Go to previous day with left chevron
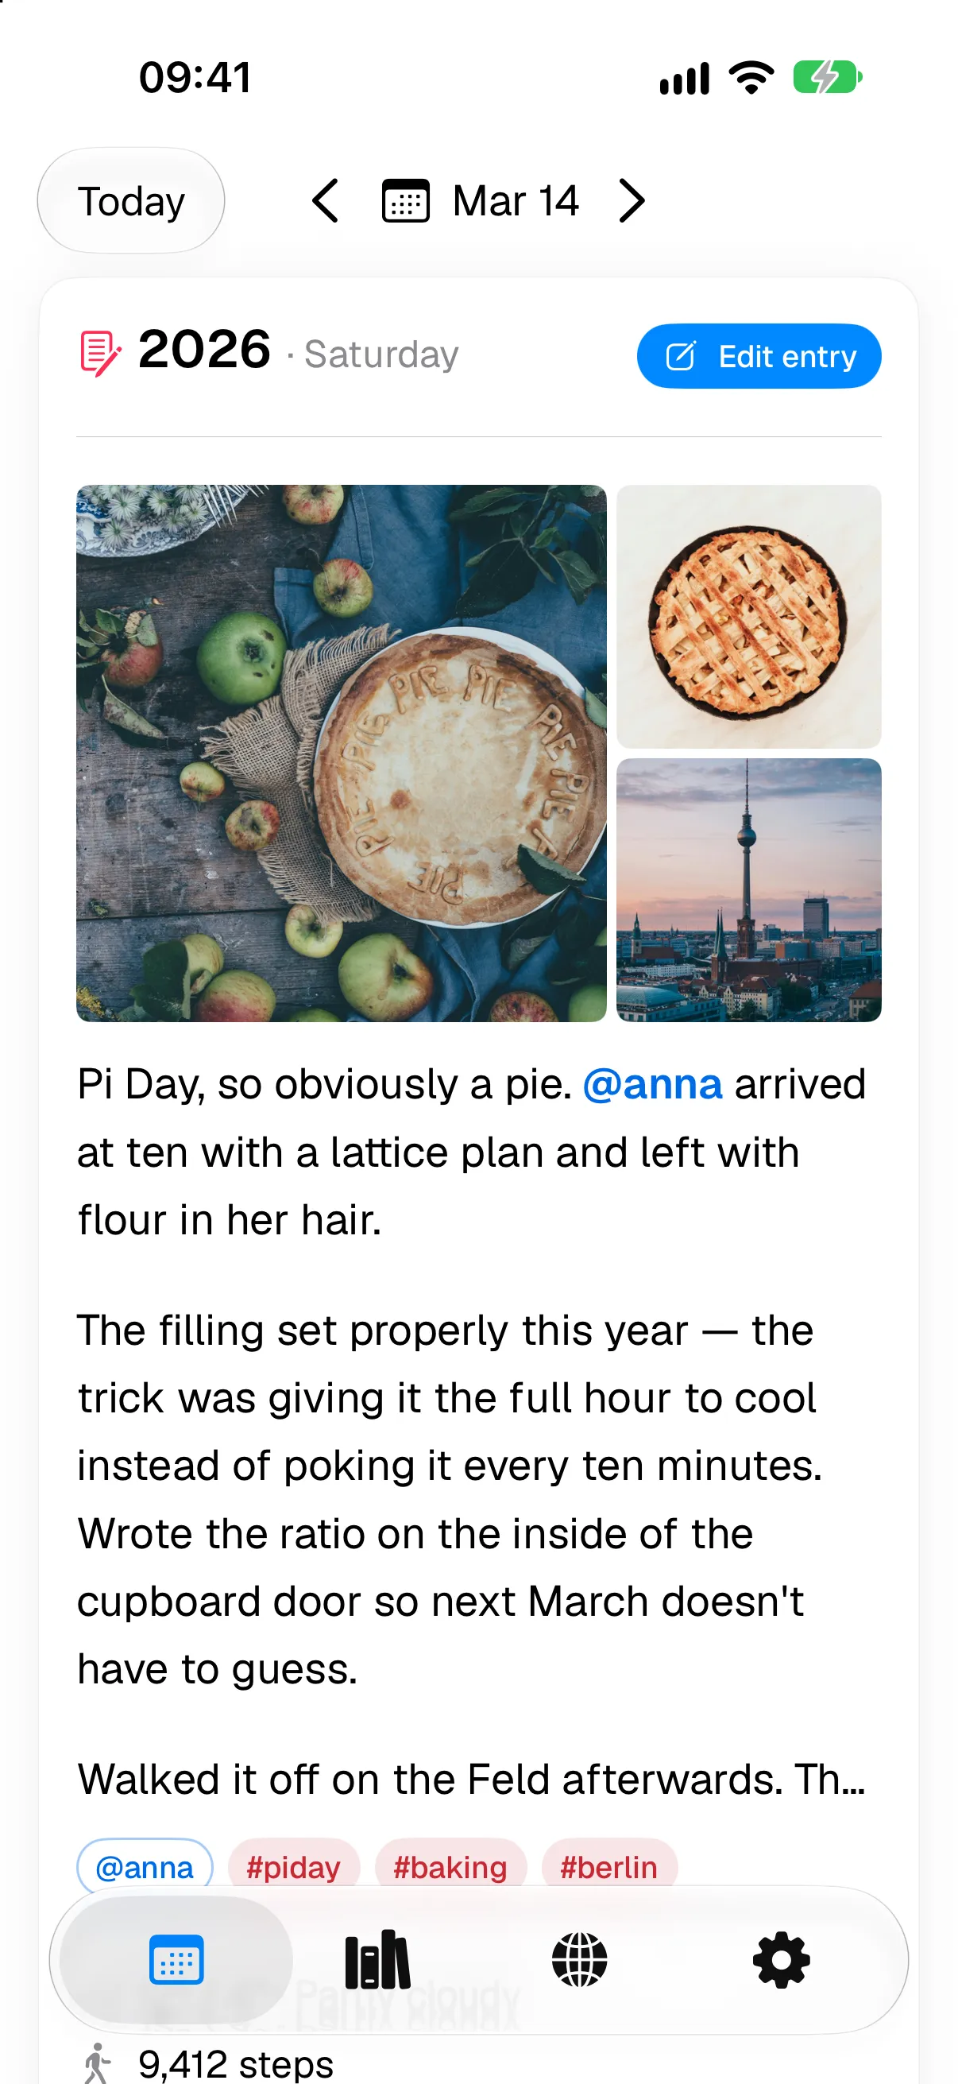The height and width of the screenshot is (2084, 958). [325, 200]
